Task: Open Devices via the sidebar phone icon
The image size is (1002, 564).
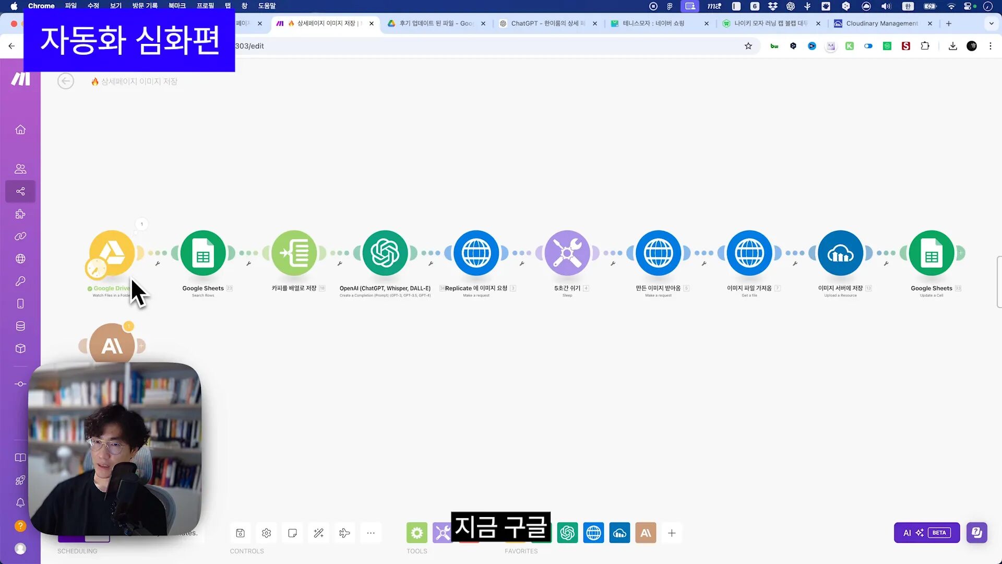Action: pos(20,303)
